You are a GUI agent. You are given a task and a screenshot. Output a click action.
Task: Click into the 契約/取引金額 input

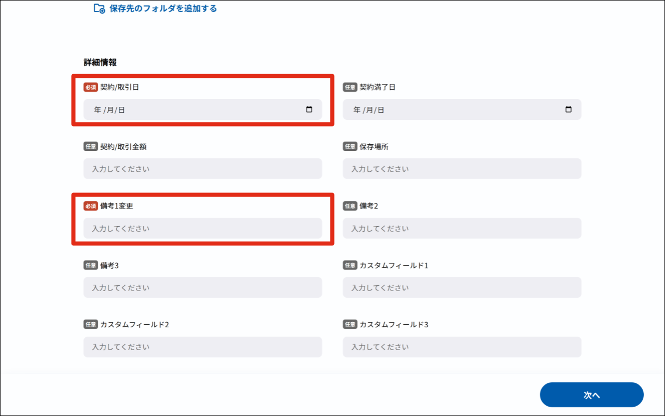click(202, 169)
